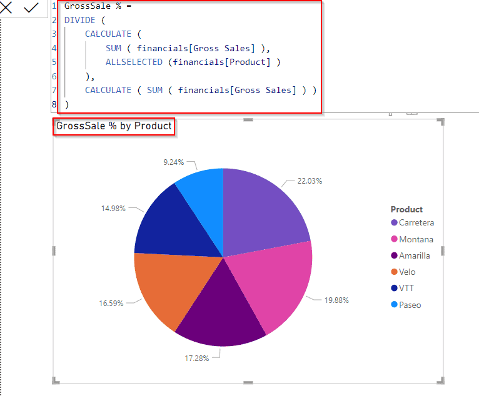Click the visual's bottom-left corner handle
The image size is (479, 396).
(x=56, y=380)
